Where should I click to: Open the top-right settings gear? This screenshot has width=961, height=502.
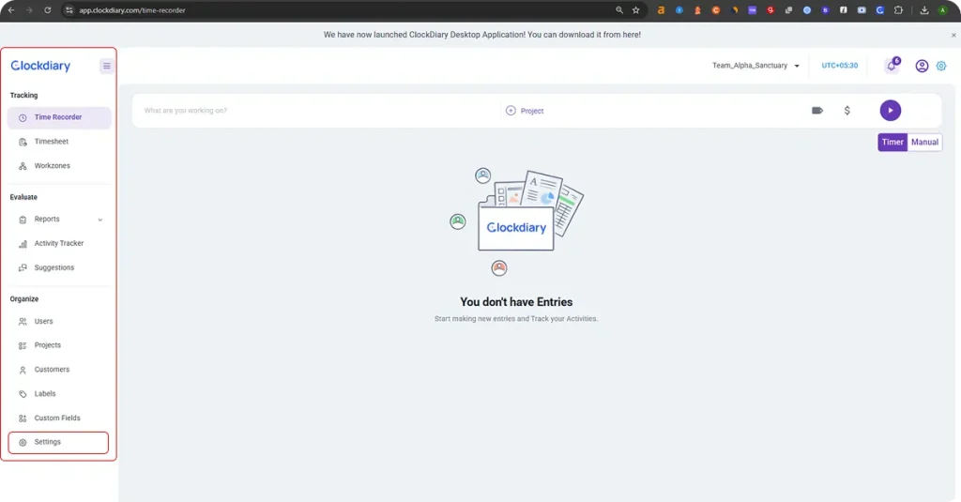click(941, 66)
